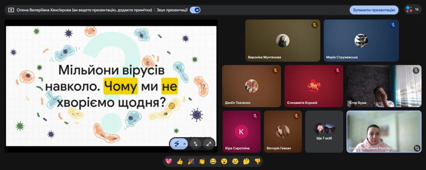426x170 pixels.
Task: Send the thinking face reaction
Action: point(246,161)
